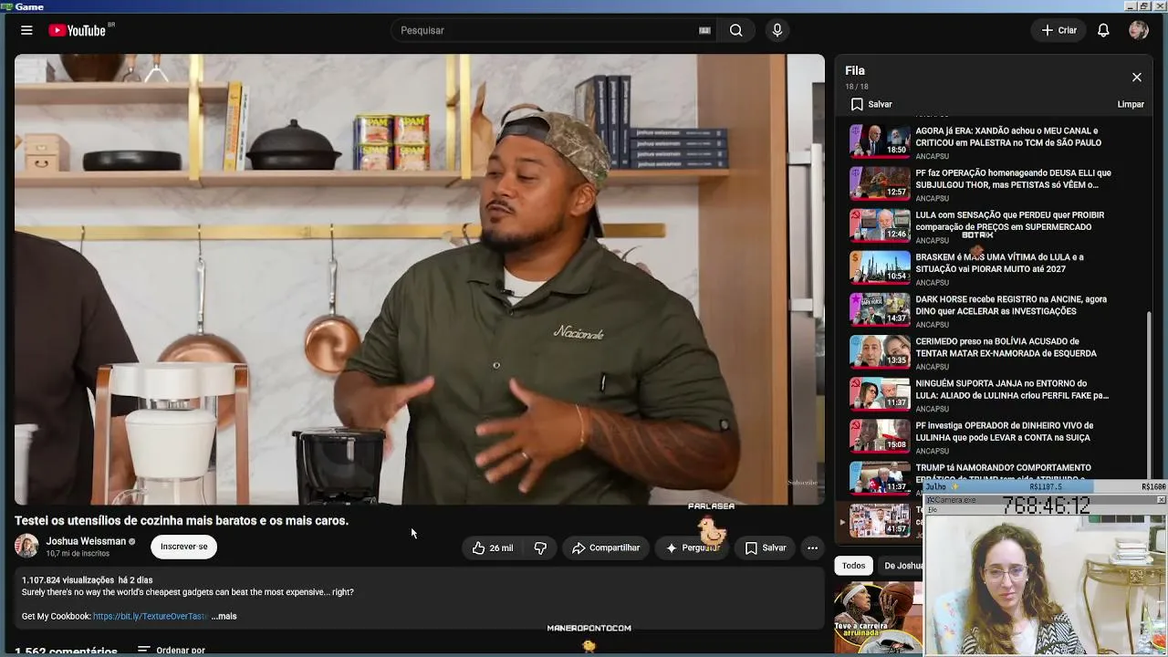Save the queue with the Salvar bookmark

pyautogui.click(x=871, y=104)
